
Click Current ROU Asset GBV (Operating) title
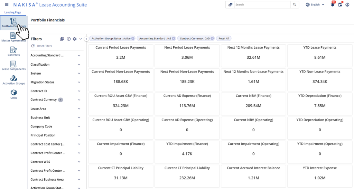coord(121,120)
